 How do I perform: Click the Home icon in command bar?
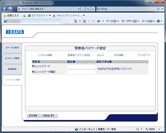(x=76, y=21)
